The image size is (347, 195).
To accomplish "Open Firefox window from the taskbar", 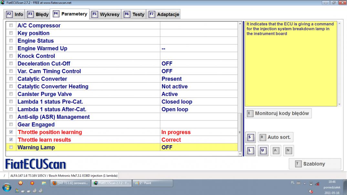I will coord(70,183).
